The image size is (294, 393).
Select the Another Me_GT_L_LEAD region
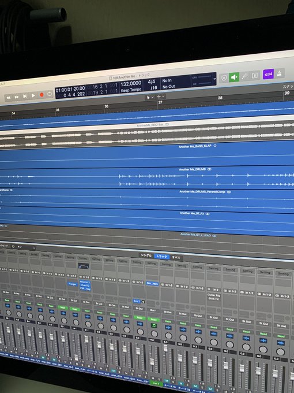(x=147, y=242)
